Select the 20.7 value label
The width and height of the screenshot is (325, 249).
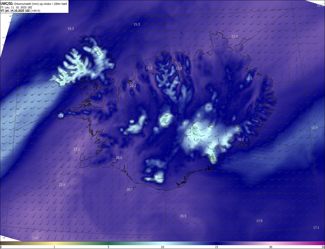[129, 190]
